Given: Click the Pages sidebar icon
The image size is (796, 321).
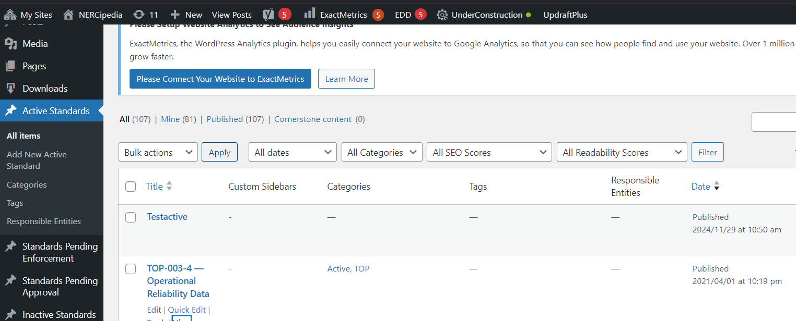Looking at the screenshot, I should (10, 66).
